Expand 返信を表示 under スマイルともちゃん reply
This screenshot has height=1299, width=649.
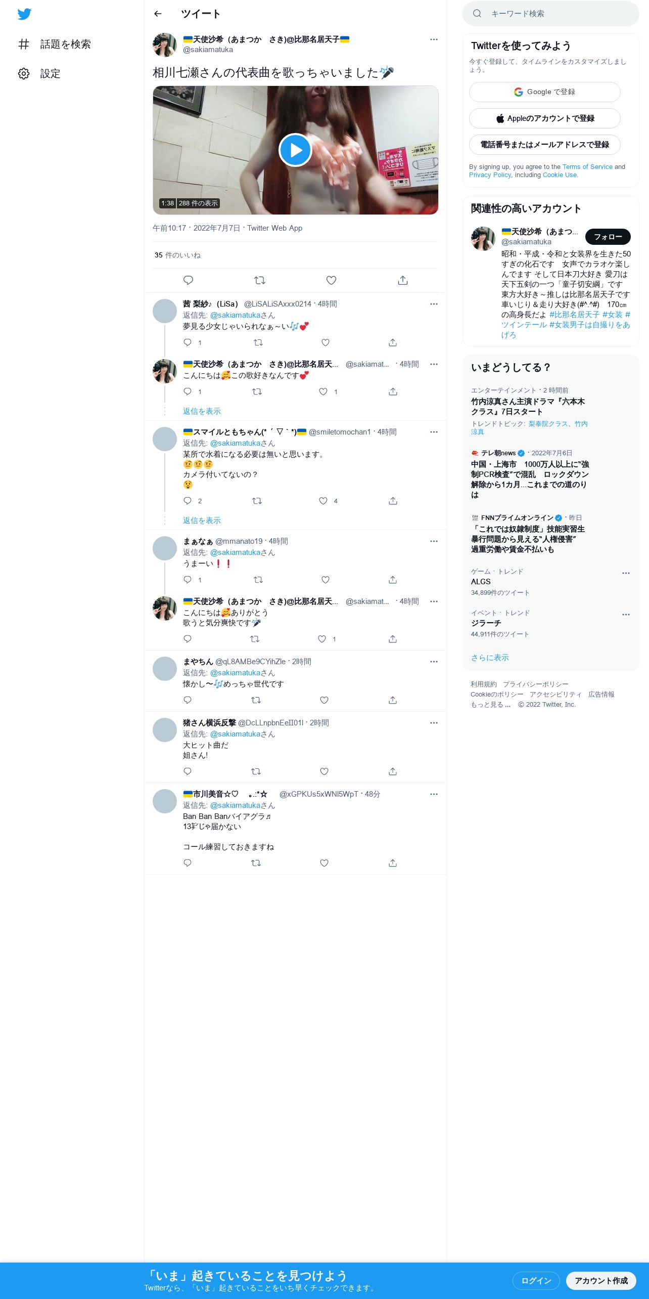pos(202,521)
